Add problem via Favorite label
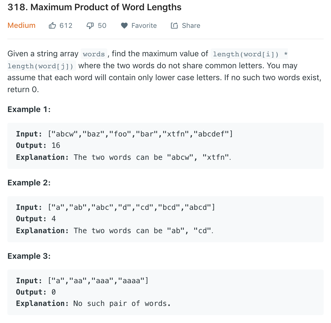 tap(144, 26)
